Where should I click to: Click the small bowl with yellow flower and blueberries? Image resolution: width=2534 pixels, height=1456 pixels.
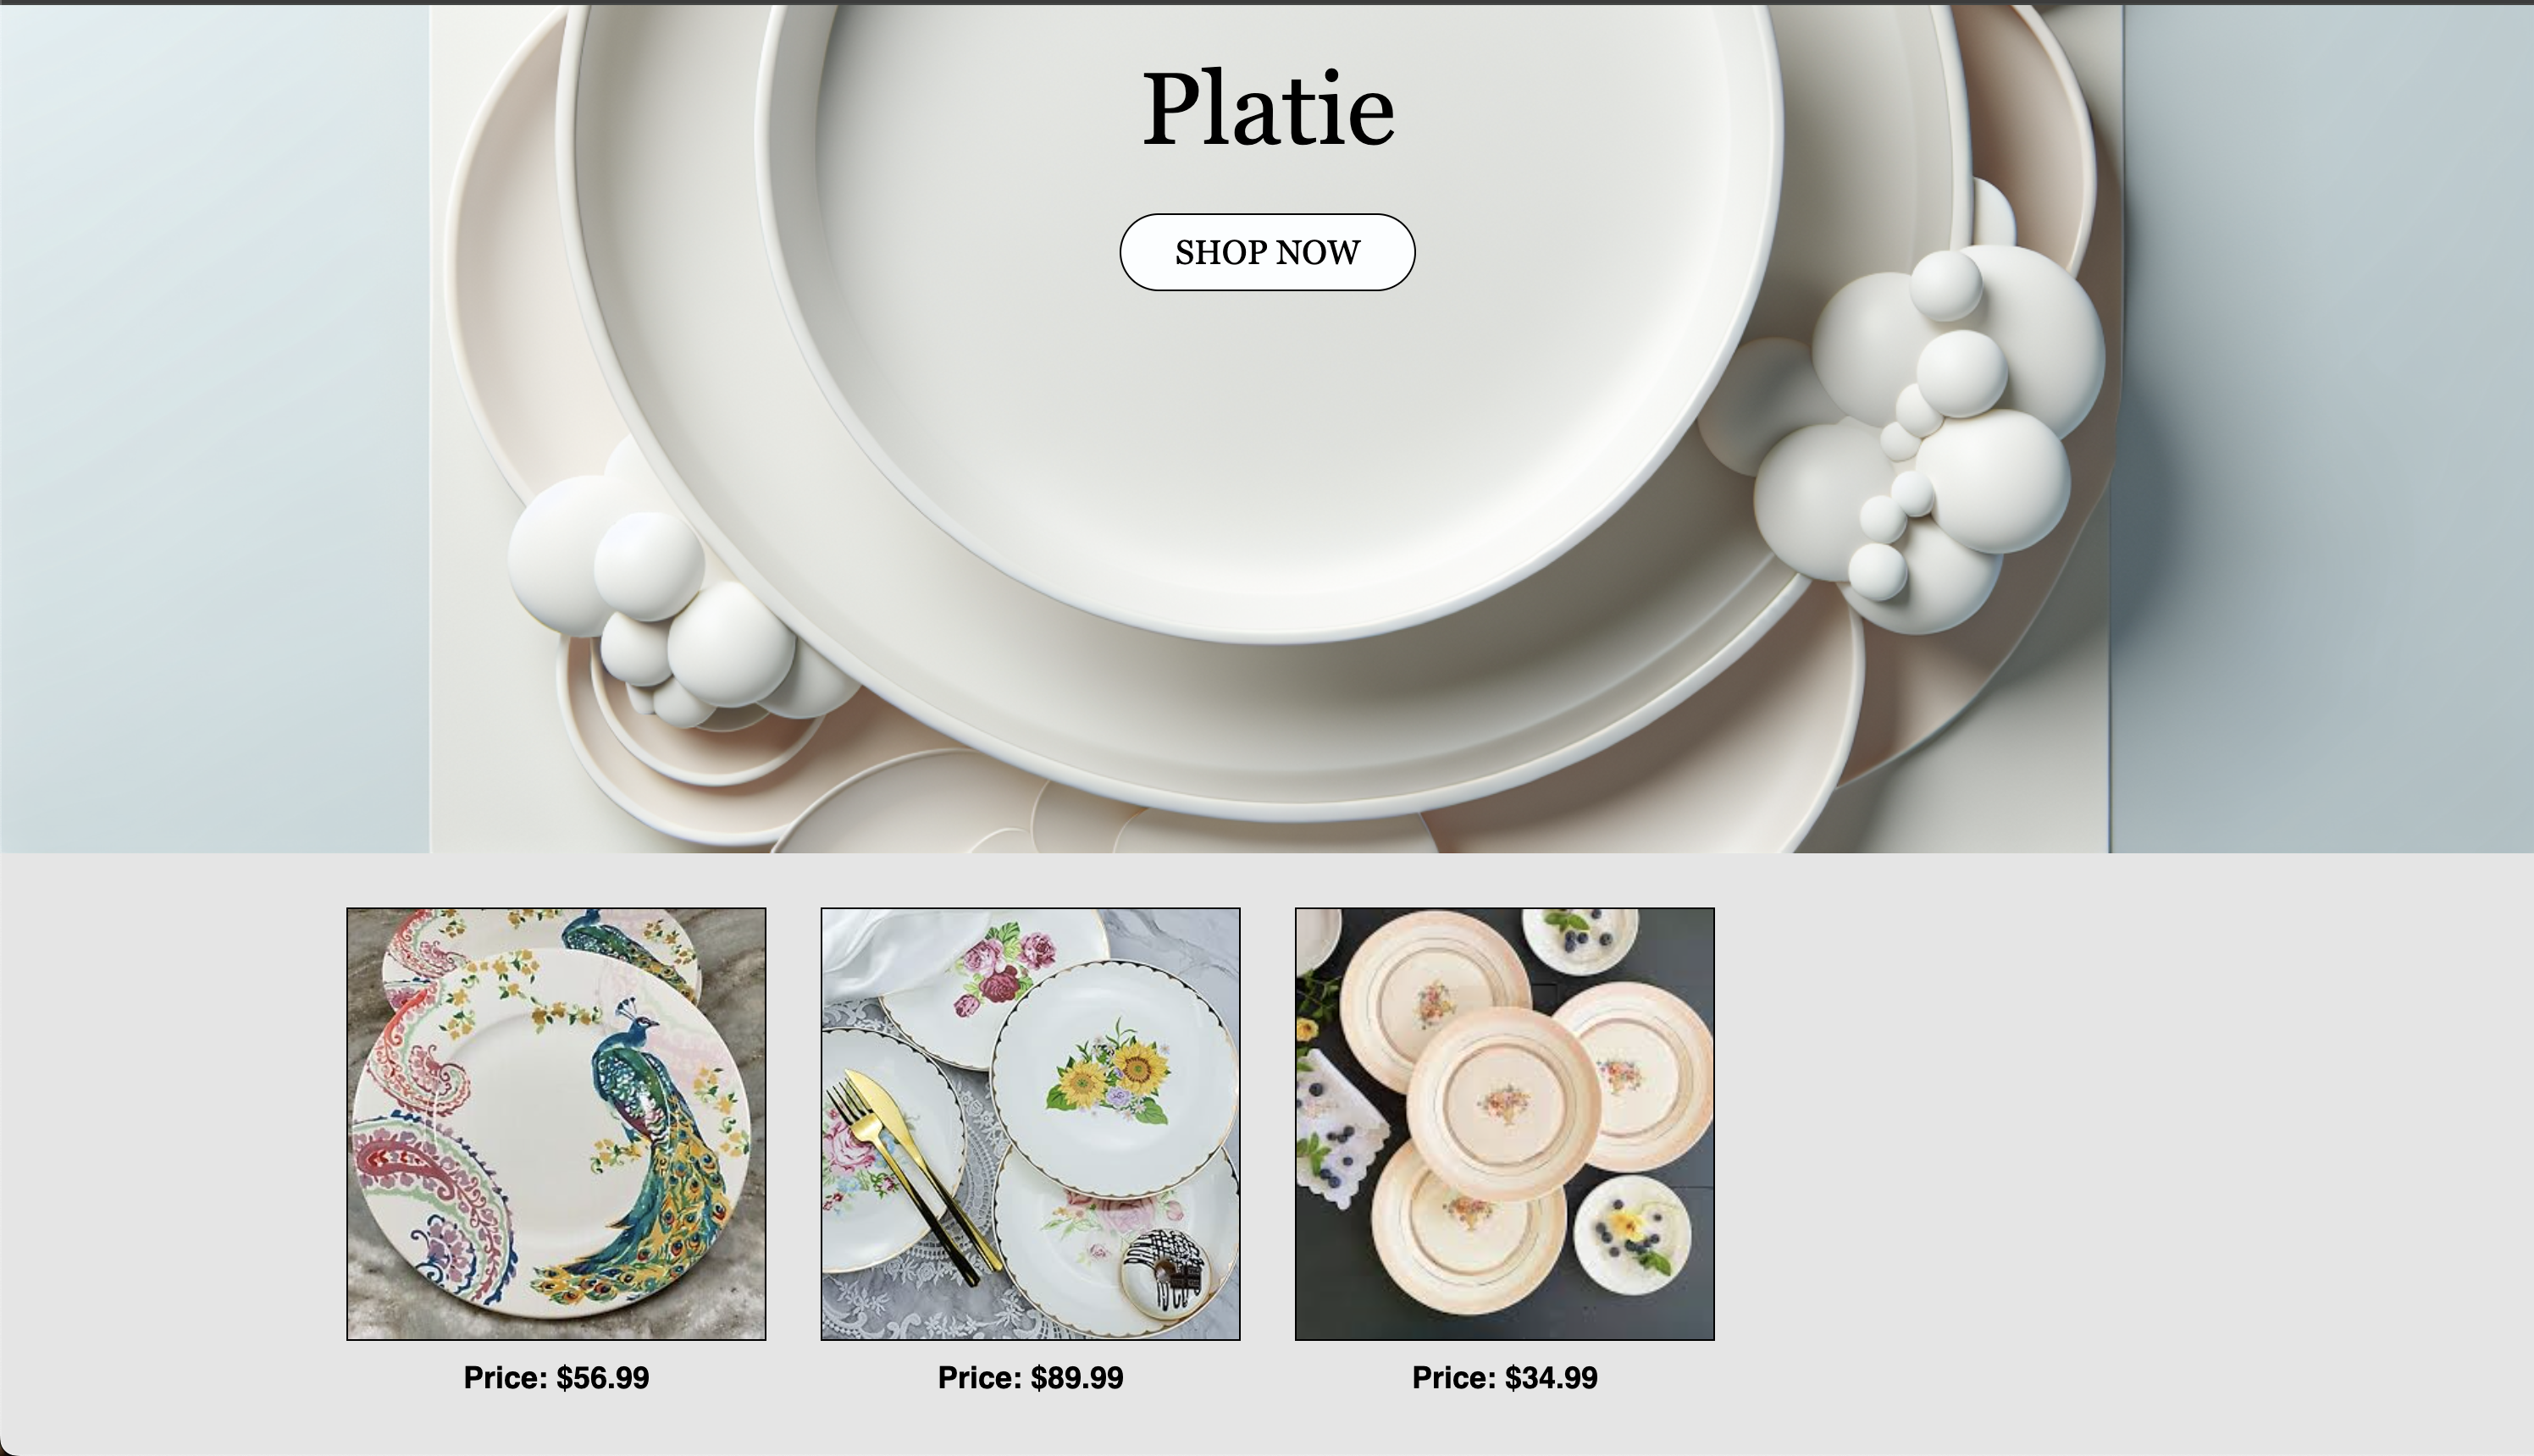coord(1633,1235)
